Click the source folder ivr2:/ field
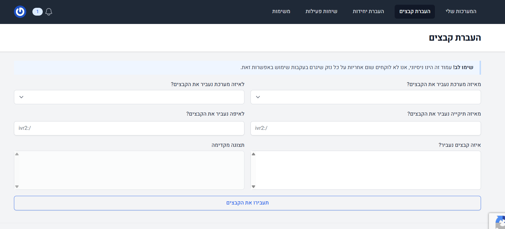This screenshot has width=505, height=229. coord(365,128)
